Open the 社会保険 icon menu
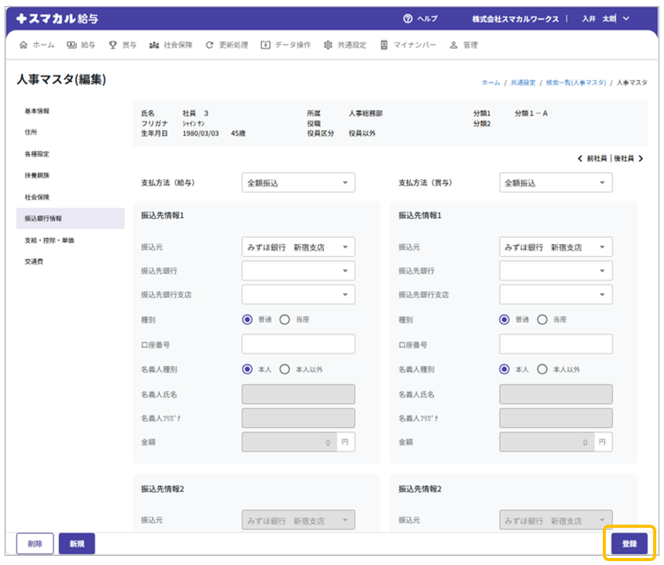This screenshot has width=664, height=565. coord(153,45)
